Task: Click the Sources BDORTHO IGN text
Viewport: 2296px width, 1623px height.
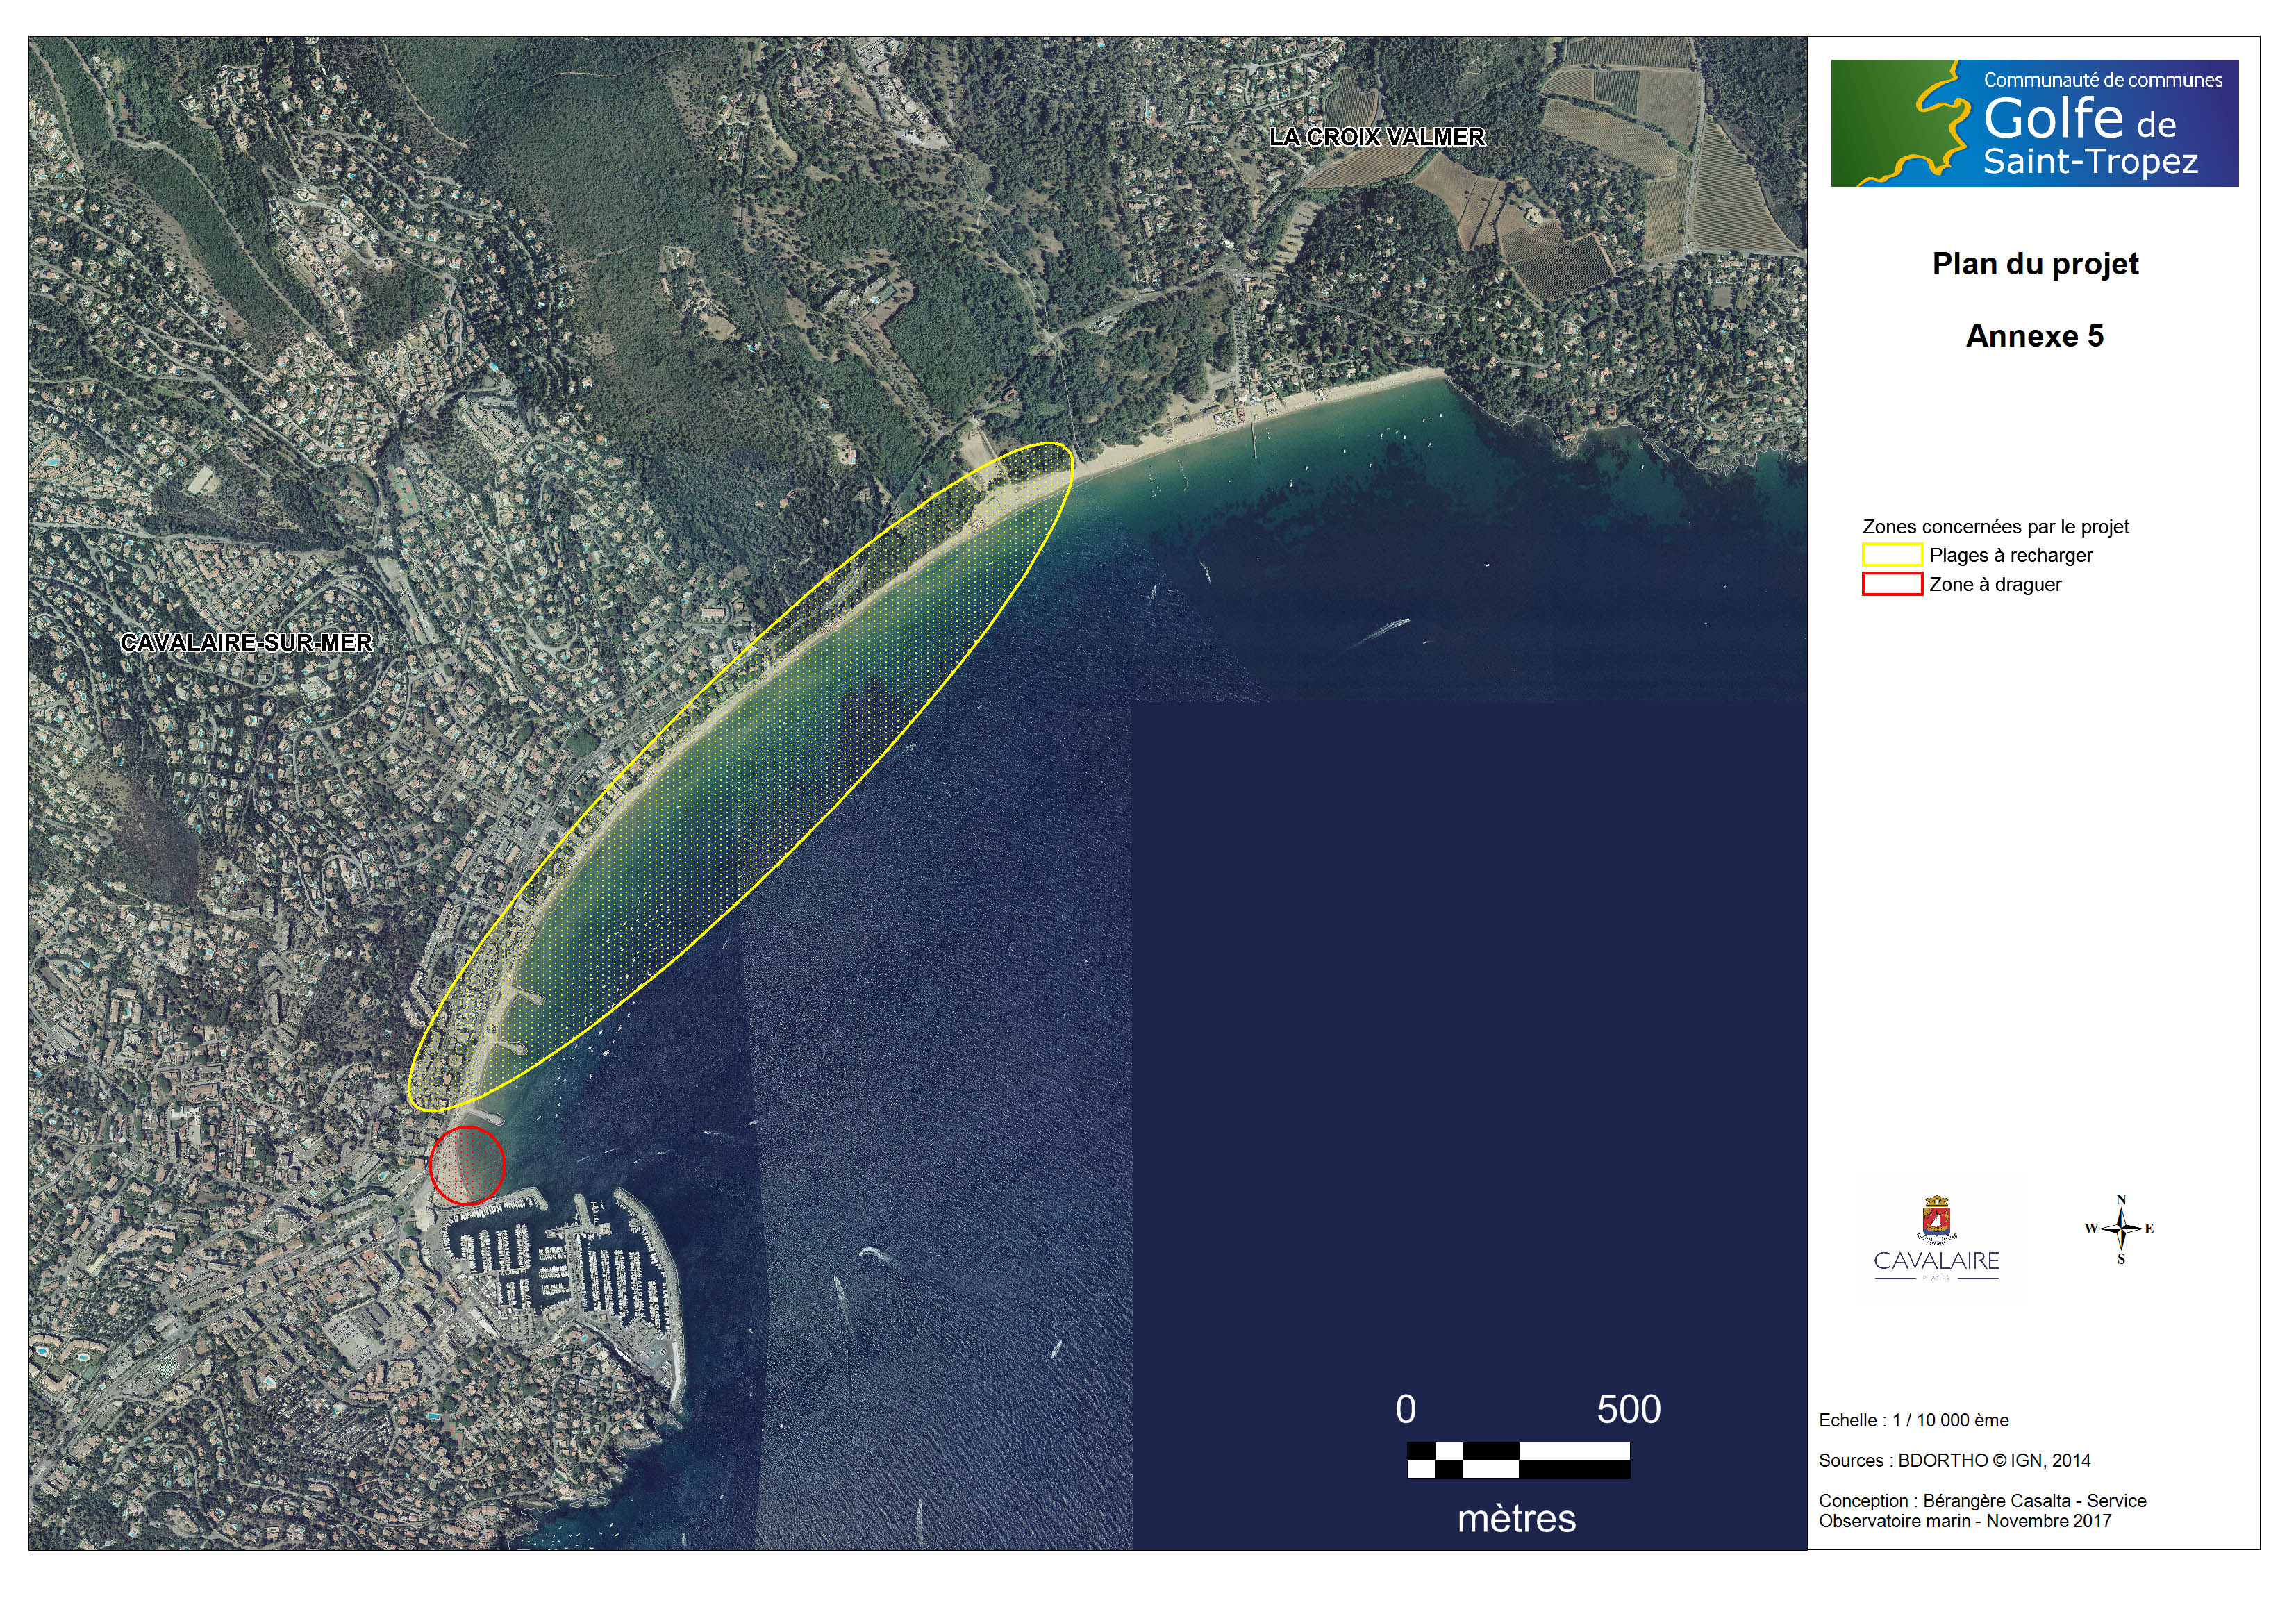Action: (x=1954, y=1460)
